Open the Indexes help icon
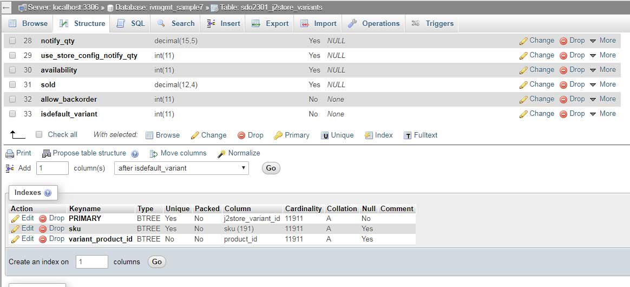The image size is (630, 287). (x=48, y=193)
